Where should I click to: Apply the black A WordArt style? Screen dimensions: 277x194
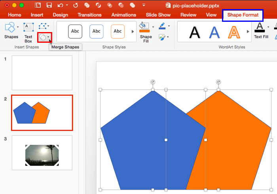tap(195, 32)
